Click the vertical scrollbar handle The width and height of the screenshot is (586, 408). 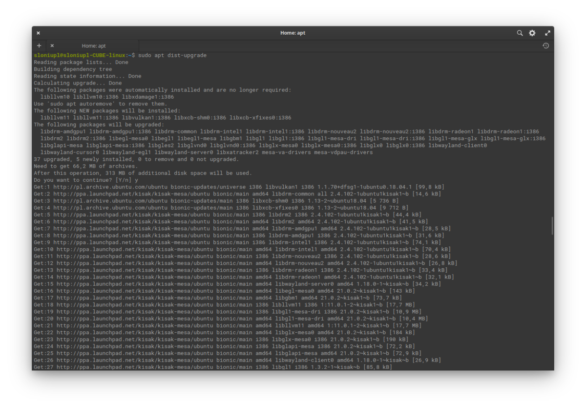point(552,226)
